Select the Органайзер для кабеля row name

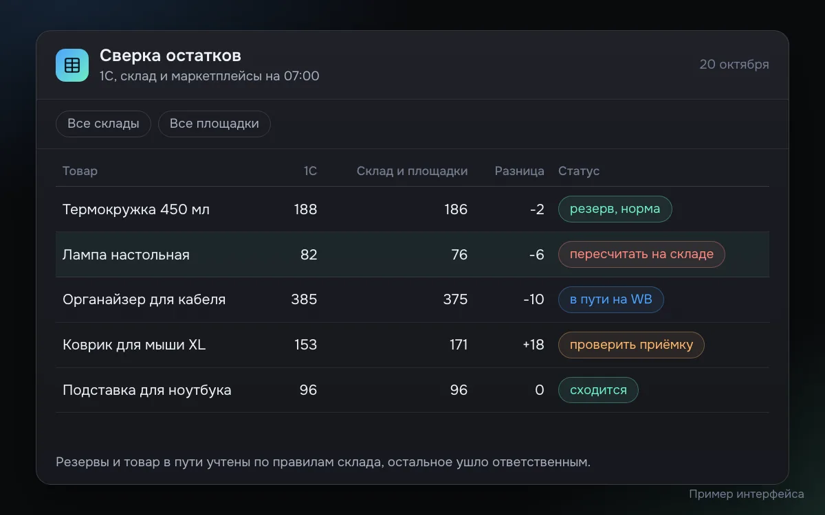144,300
